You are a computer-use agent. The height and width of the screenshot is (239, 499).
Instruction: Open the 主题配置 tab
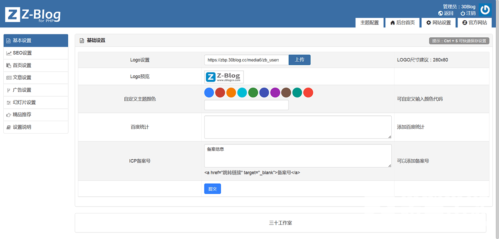[370, 23]
